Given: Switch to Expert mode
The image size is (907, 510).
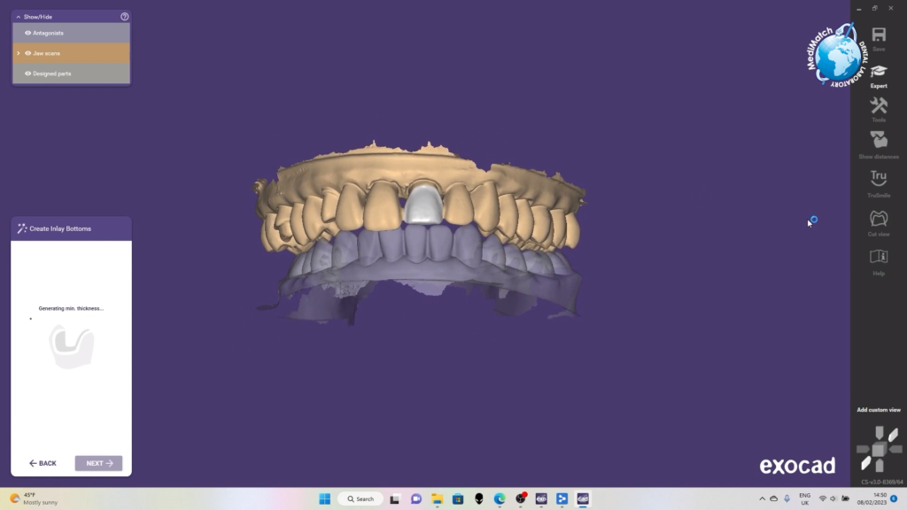Looking at the screenshot, I should [878, 73].
